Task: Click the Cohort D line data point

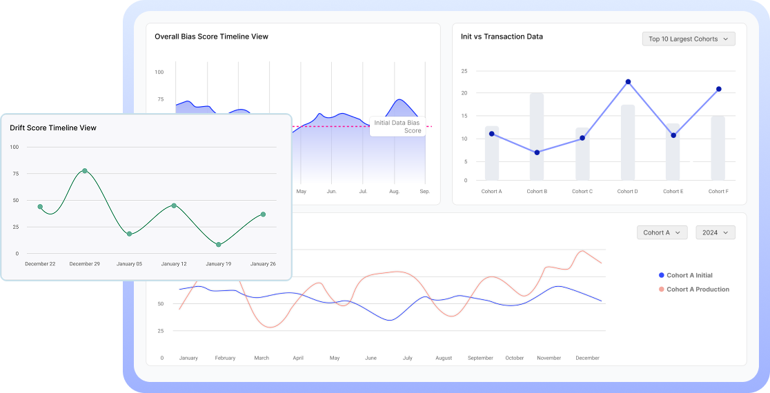Action: point(628,82)
